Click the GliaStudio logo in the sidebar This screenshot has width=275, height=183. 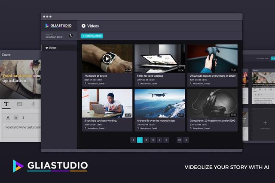coord(58,26)
